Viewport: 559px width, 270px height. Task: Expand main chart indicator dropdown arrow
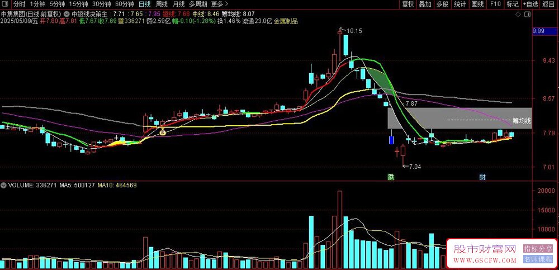coord(67,14)
